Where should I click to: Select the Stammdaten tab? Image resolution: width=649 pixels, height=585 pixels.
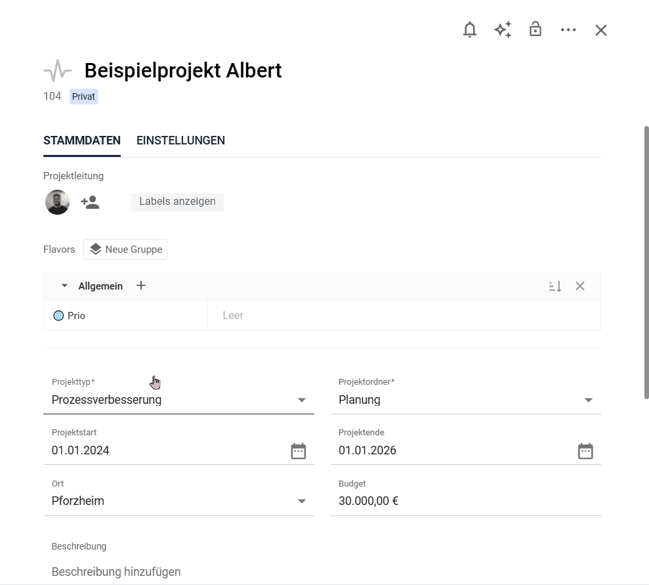(x=82, y=141)
